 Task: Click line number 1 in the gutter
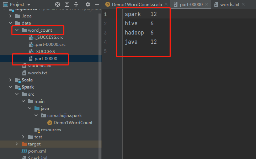[105, 14]
